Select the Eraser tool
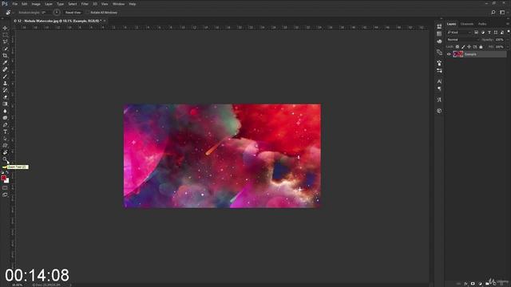The width and height of the screenshot is (511, 287). coord(5,97)
